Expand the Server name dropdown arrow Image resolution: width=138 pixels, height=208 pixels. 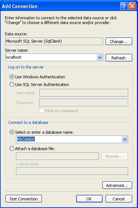pos(100,58)
